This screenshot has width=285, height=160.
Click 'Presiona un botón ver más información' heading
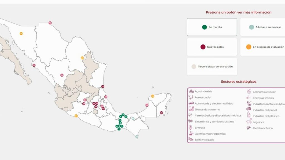coord(239,12)
